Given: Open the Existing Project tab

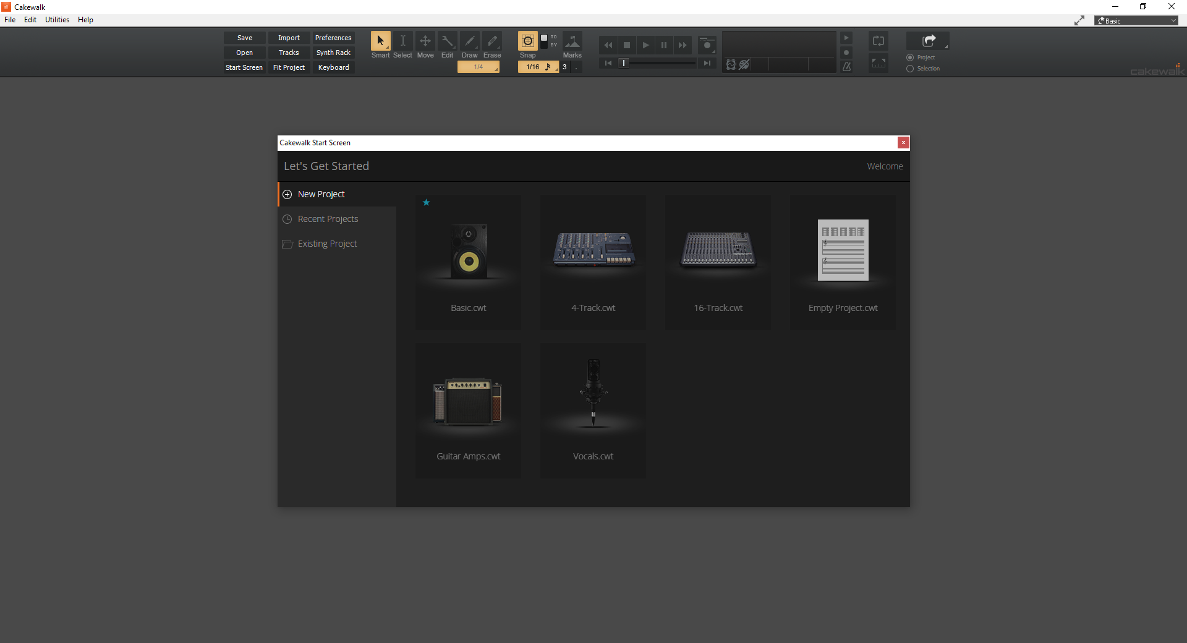Looking at the screenshot, I should point(337,244).
